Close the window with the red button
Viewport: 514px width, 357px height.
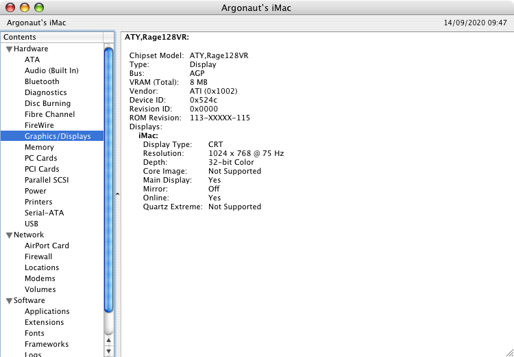tap(10, 8)
